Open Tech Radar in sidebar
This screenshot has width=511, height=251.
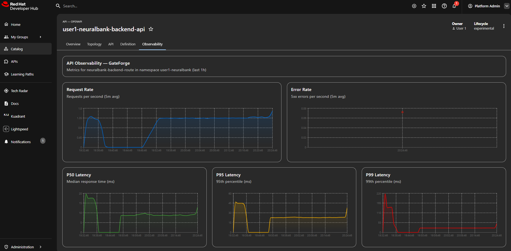[26, 91]
